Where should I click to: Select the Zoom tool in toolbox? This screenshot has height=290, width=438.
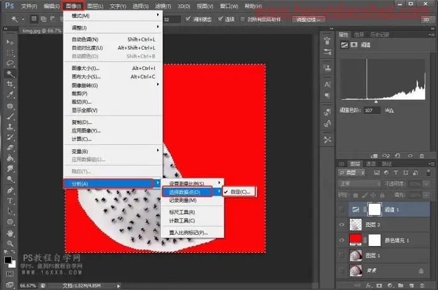tap(10, 244)
